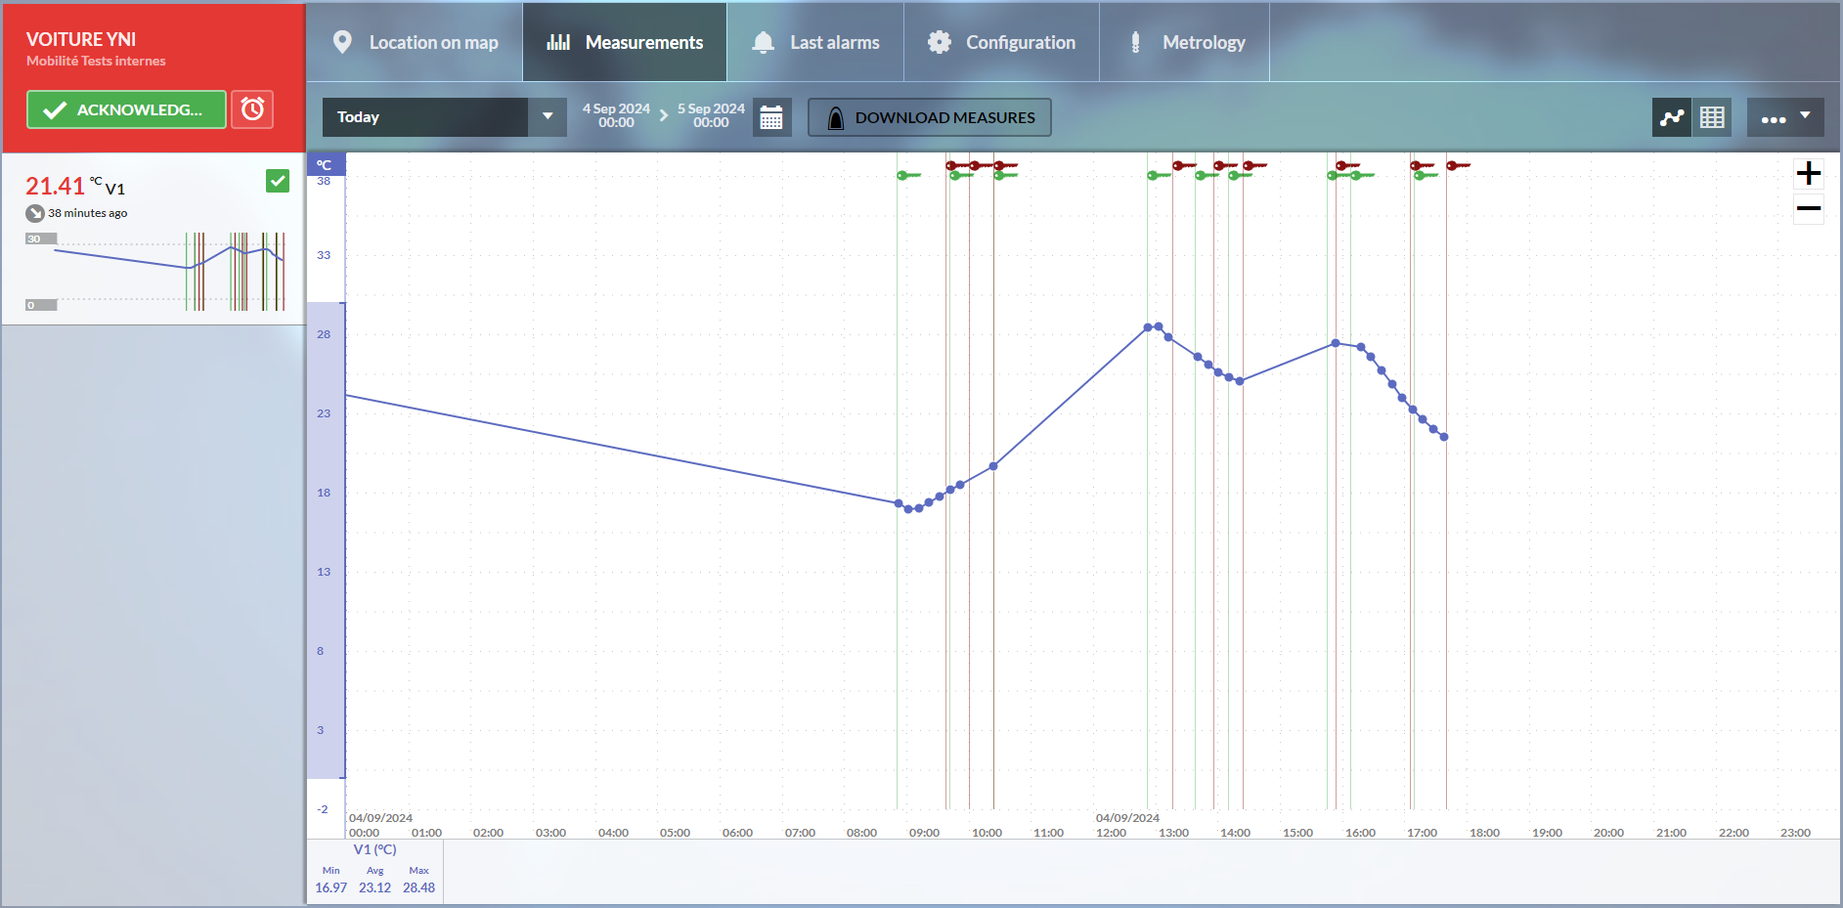Click the °C axis unit label

[x=325, y=164]
